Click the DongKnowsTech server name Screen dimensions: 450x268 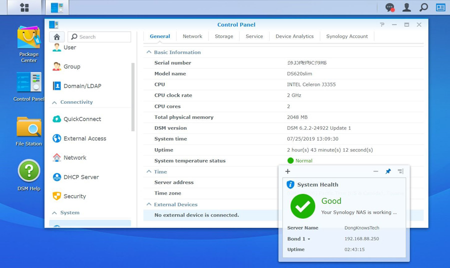(361, 228)
